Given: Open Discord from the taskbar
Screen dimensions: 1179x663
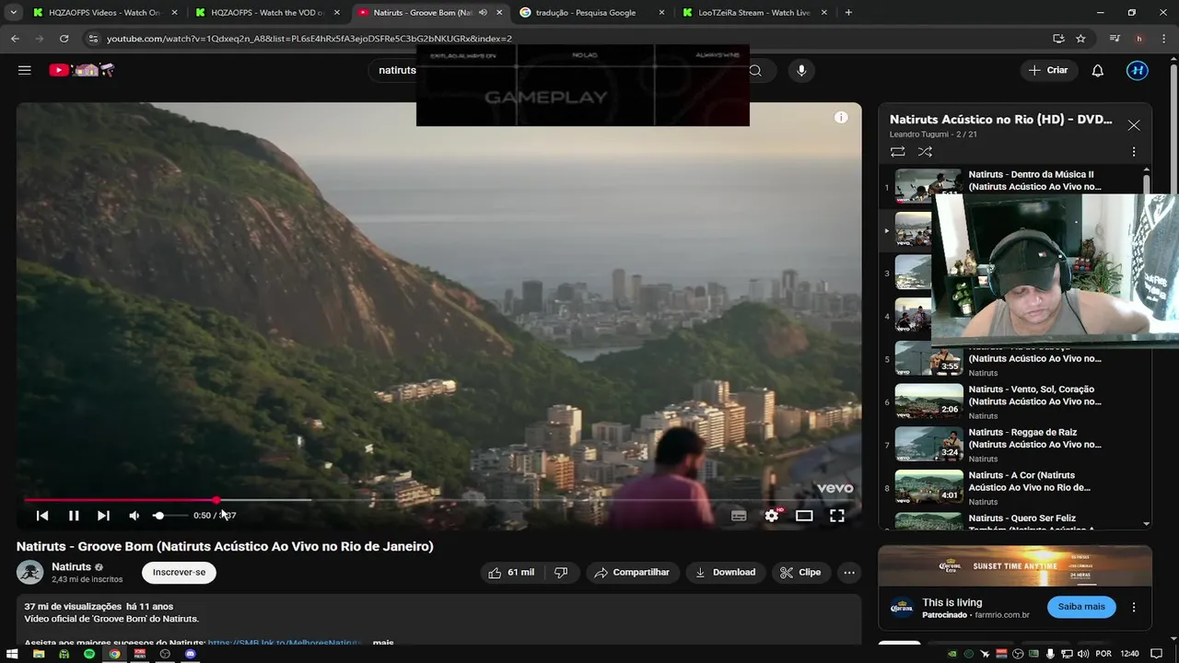Looking at the screenshot, I should click(191, 654).
